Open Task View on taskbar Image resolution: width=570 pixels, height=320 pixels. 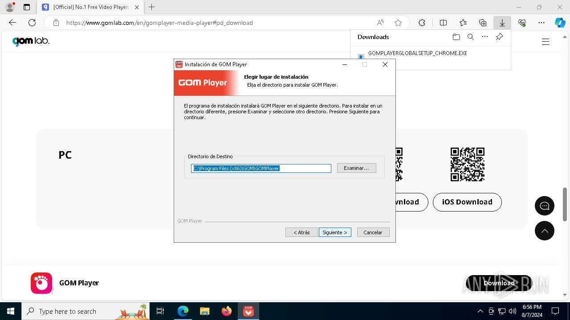click(160, 311)
